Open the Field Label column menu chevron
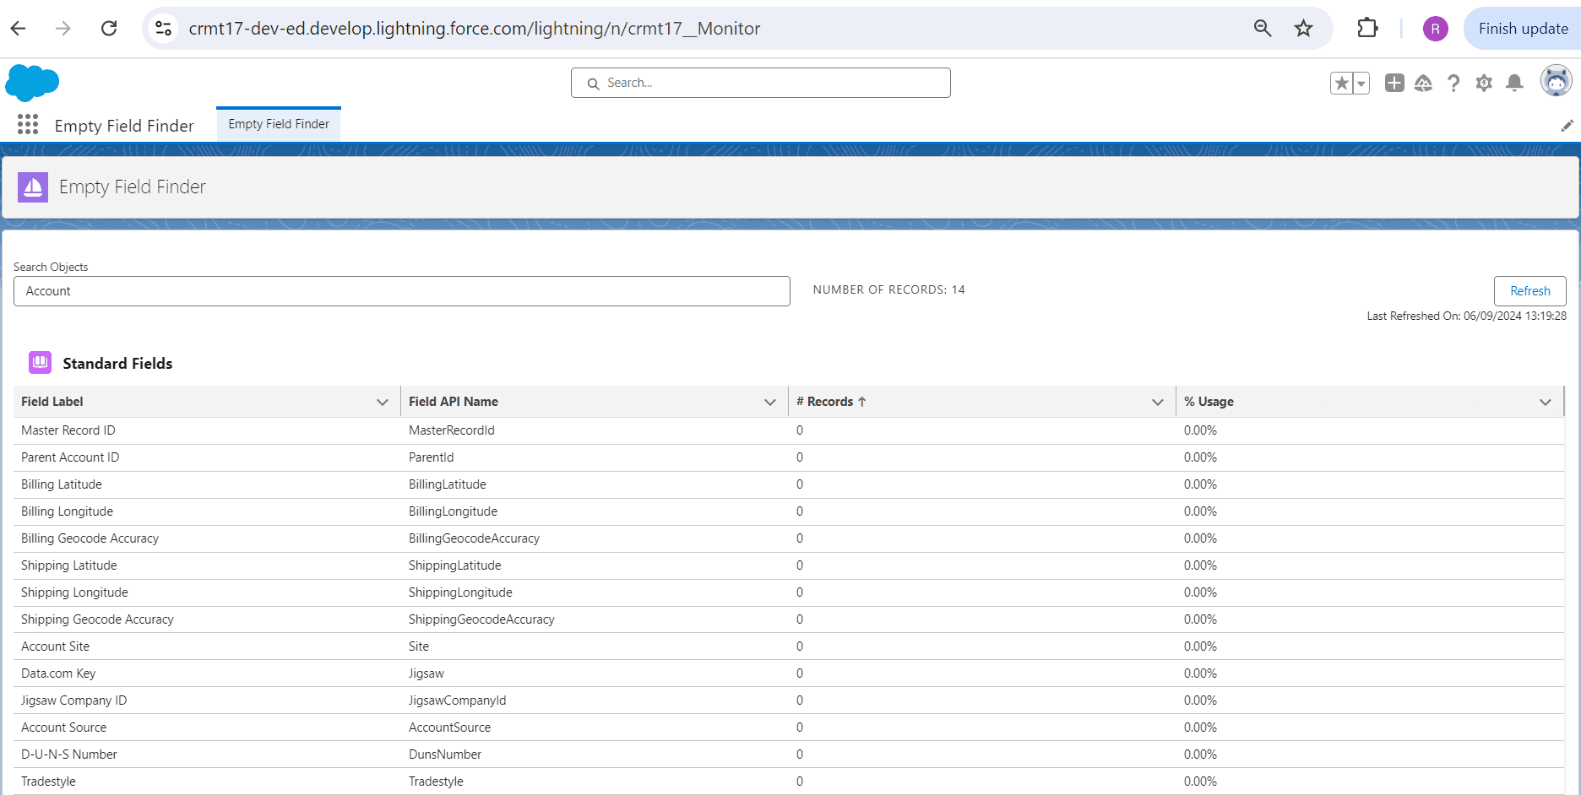 coord(383,402)
